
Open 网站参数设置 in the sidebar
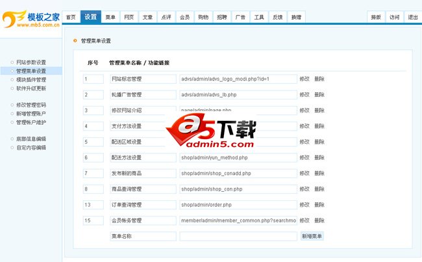pyautogui.click(x=31, y=62)
